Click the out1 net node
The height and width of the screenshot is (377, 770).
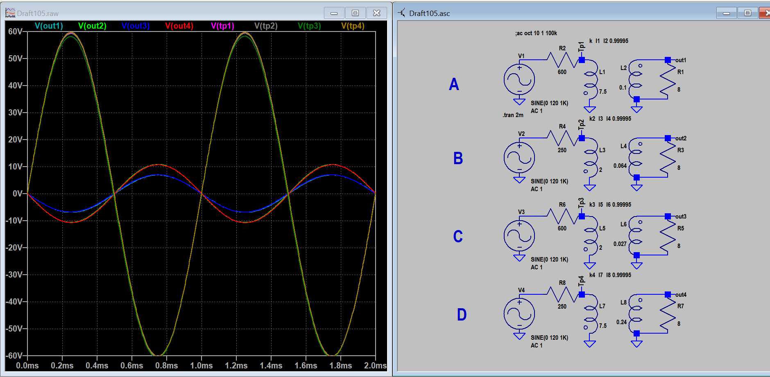coord(668,60)
